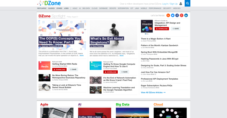227x118 pixels.
Task: Click More link under Singletons excerpt
Action: click(122, 56)
